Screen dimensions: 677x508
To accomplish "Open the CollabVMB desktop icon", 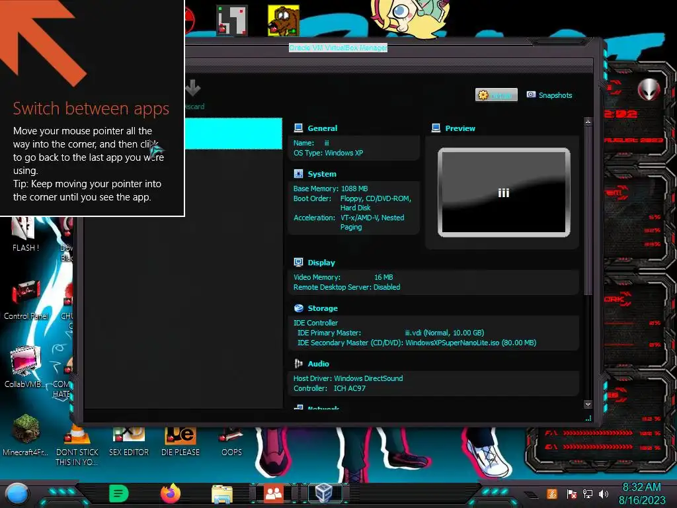I will pyautogui.click(x=25, y=366).
